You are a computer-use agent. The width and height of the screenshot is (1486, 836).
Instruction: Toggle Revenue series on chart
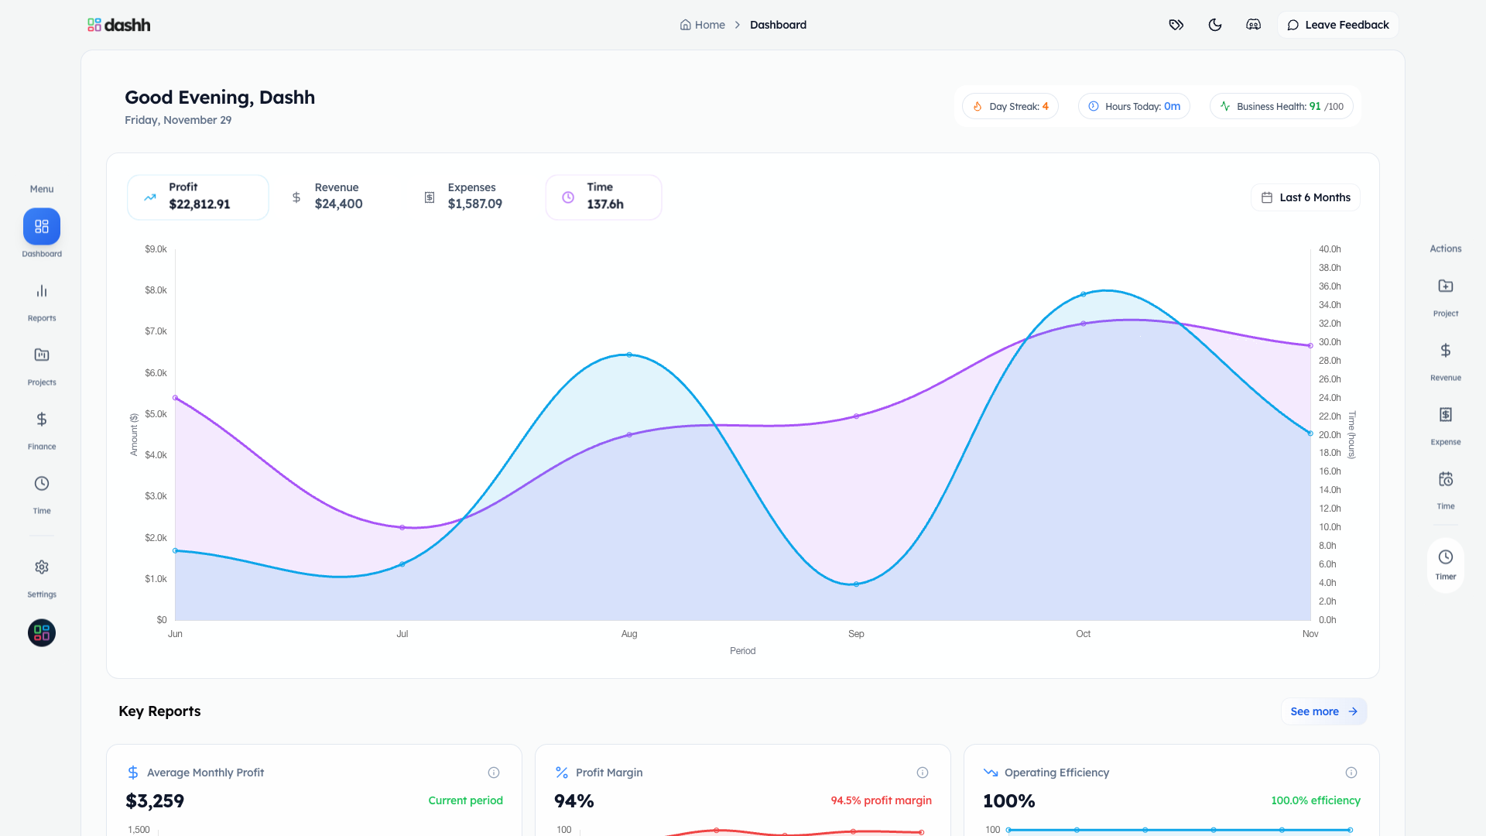[327, 197]
